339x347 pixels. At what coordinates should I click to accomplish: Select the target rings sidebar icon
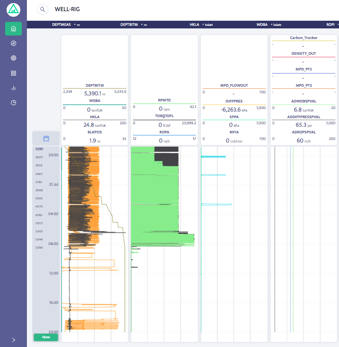coord(13,58)
